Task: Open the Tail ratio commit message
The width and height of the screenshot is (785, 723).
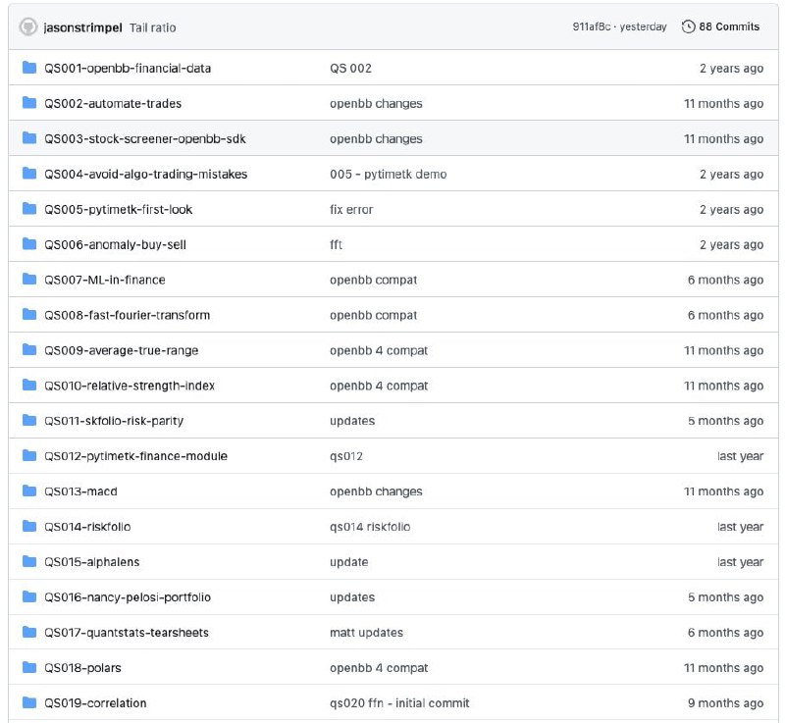Action: tap(153, 27)
